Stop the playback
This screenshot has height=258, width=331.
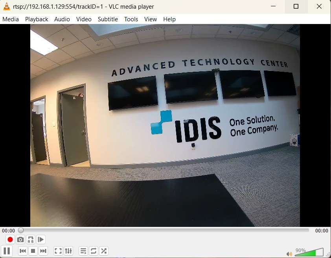pyautogui.click(x=33, y=251)
